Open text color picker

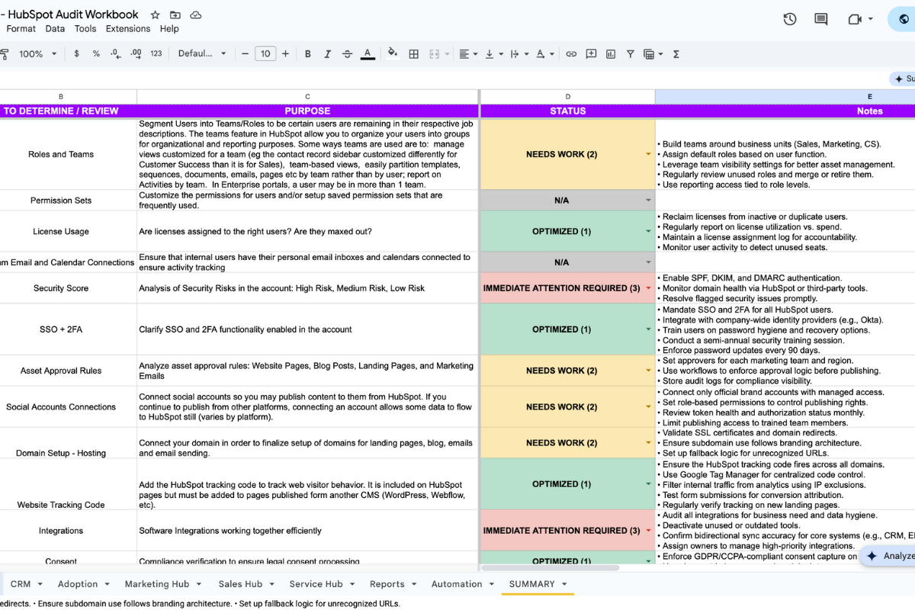pos(368,54)
